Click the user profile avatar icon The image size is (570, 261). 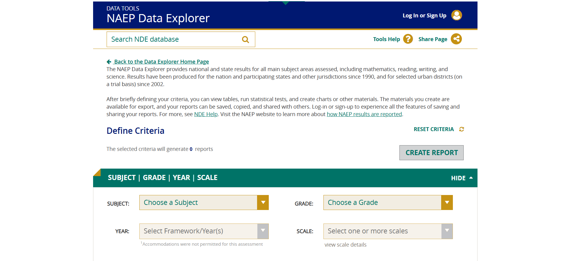[x=456, y=15]
